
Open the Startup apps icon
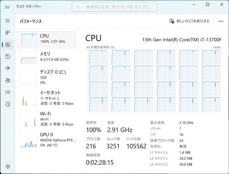[x=7, y=68]
